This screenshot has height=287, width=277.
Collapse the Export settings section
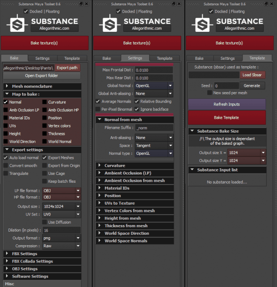(42, 150)
